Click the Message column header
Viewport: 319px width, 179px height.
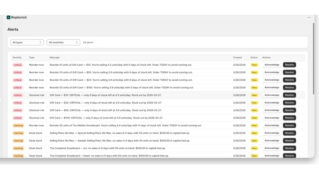pyautogui.click(x=55, y=57)
